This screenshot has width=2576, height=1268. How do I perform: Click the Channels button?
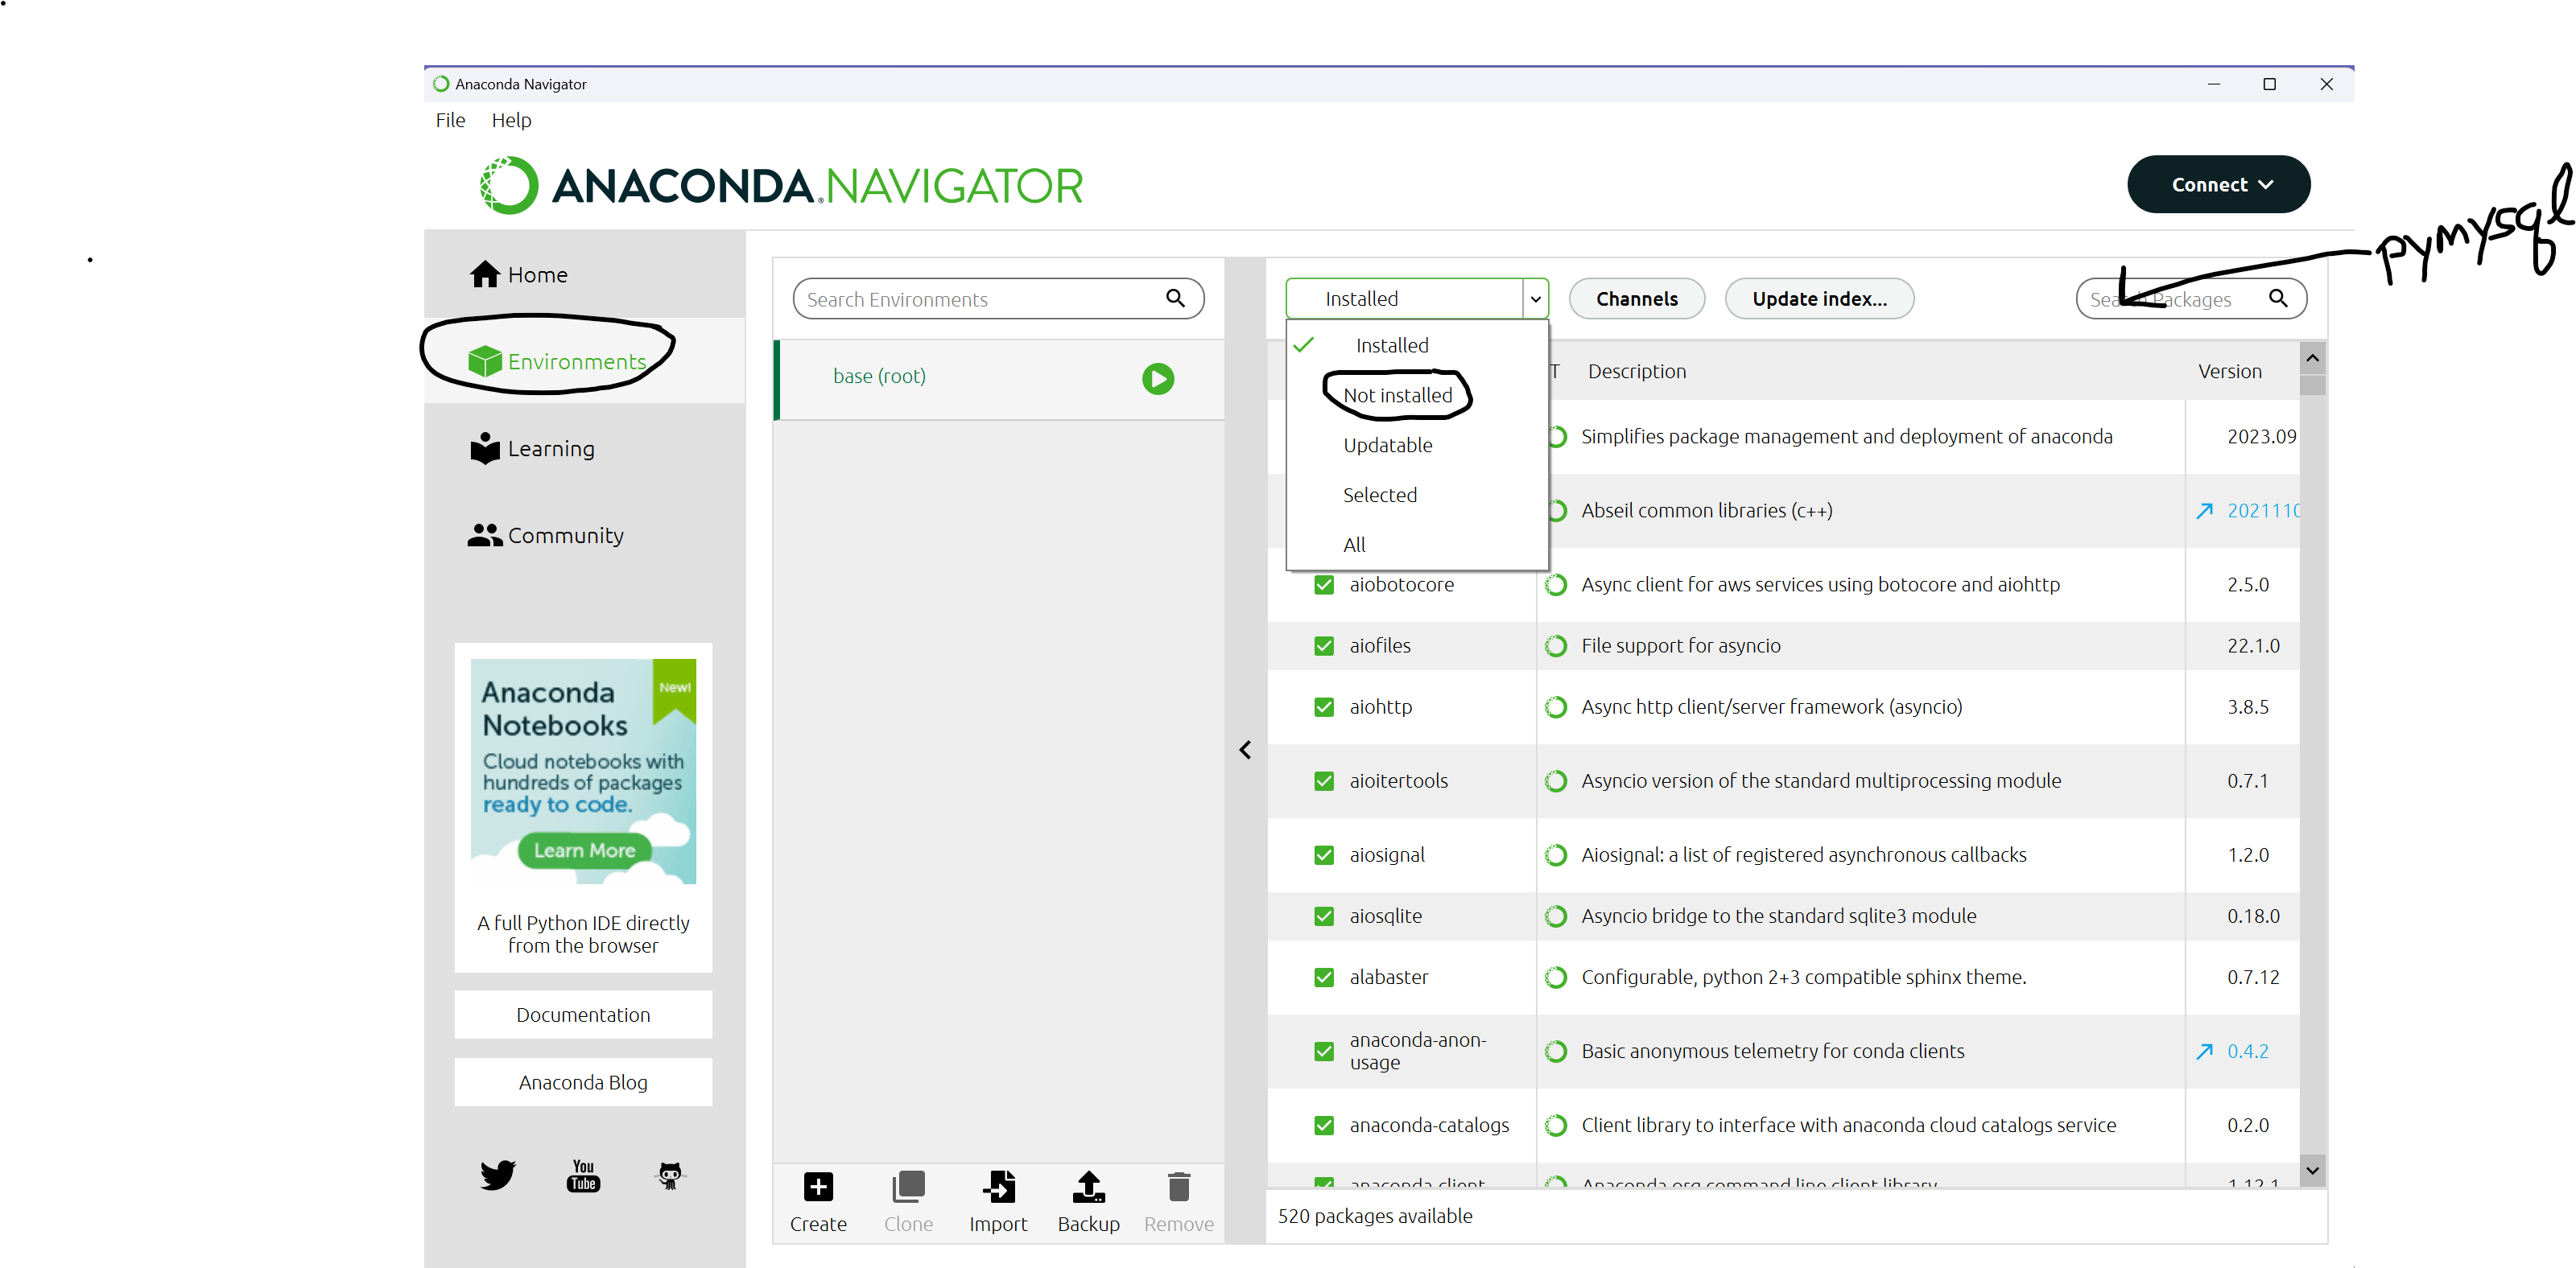[1636, 298]
